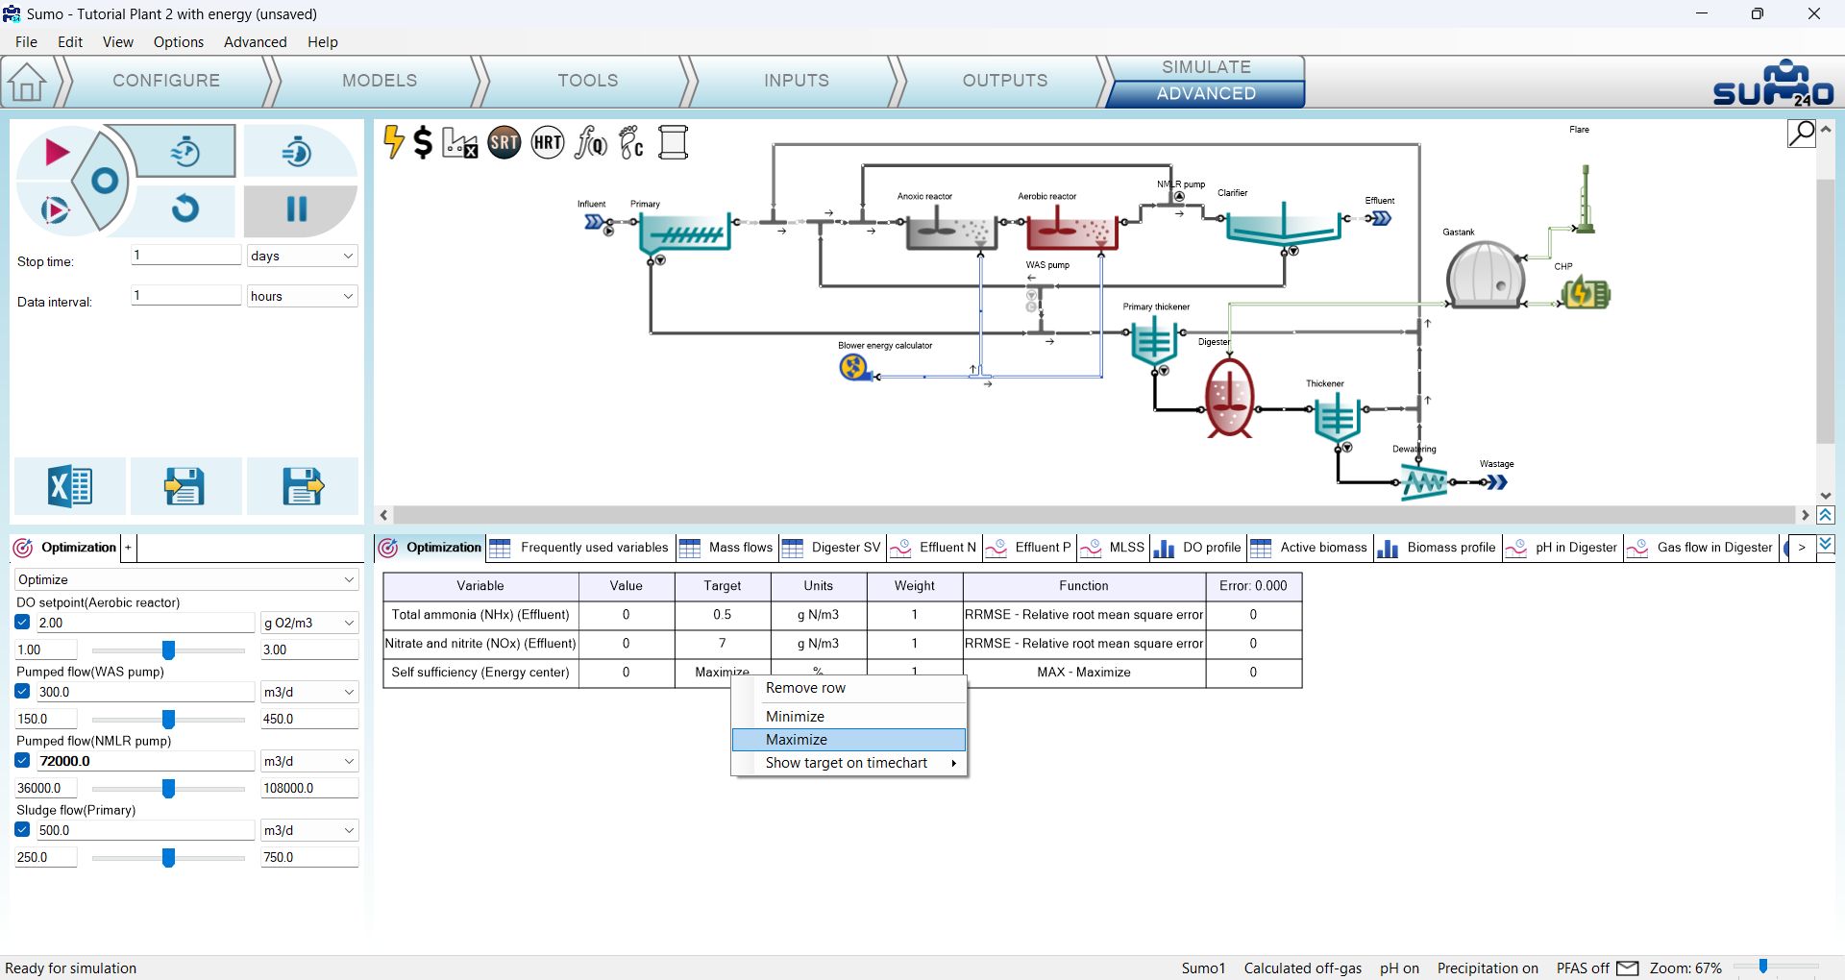The width and height of the screenshot is (1845, 980).
Task: Click the SRT calculator icon
Action: coord(504,143)
